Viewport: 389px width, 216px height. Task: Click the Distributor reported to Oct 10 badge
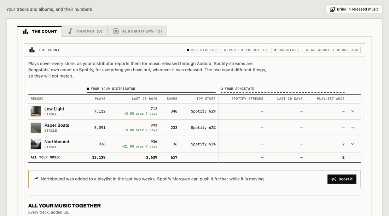[227, 50]
